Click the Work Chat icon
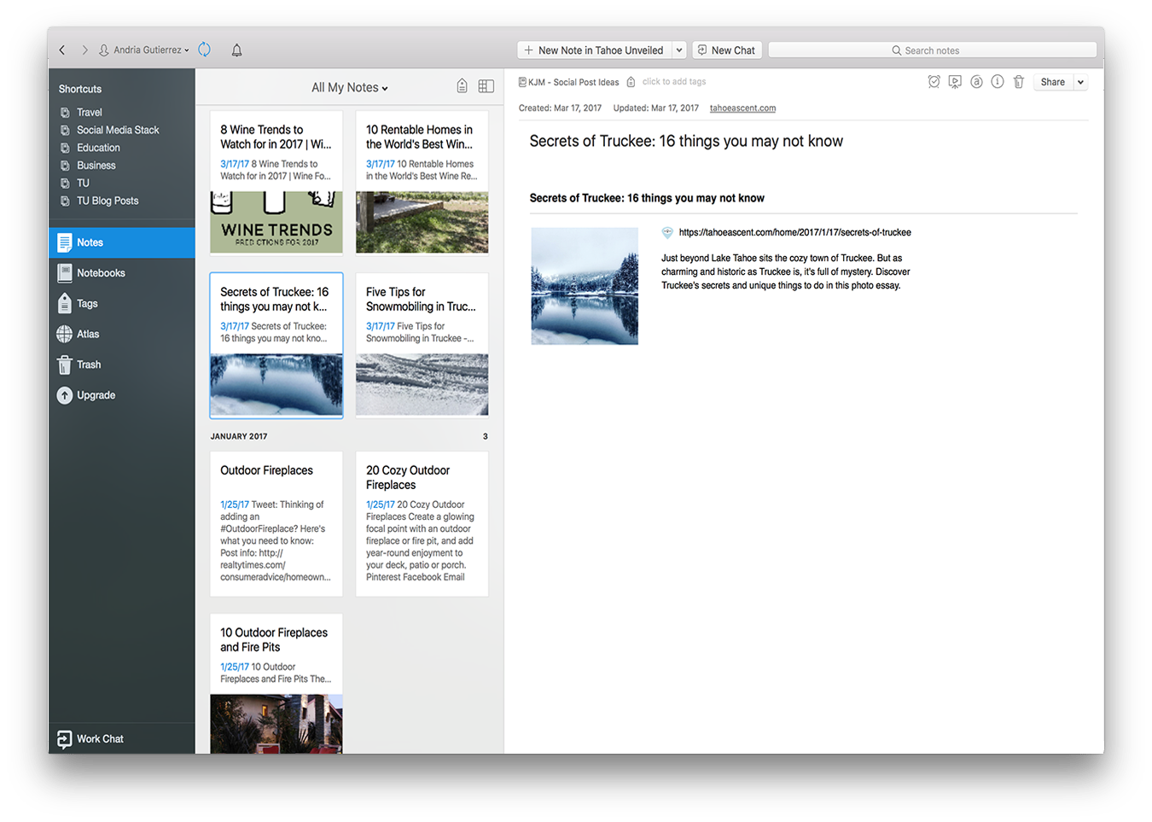Viewport: 1152px width, 822px height. click(65, 738)
